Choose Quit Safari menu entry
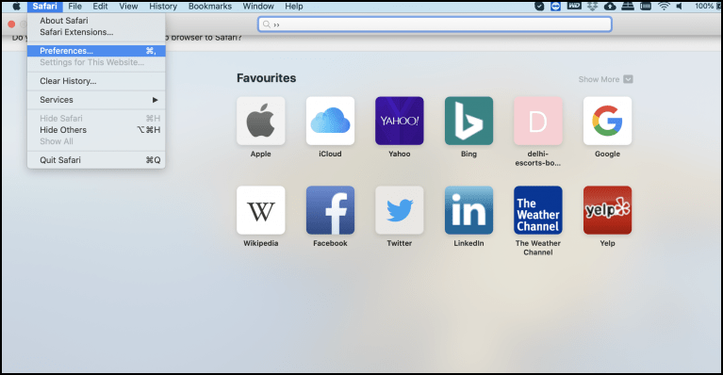723x375 pixels. (96, 160)
